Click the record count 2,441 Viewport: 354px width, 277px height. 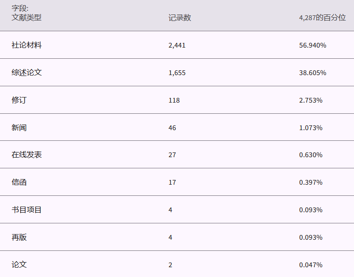[177, 45]
